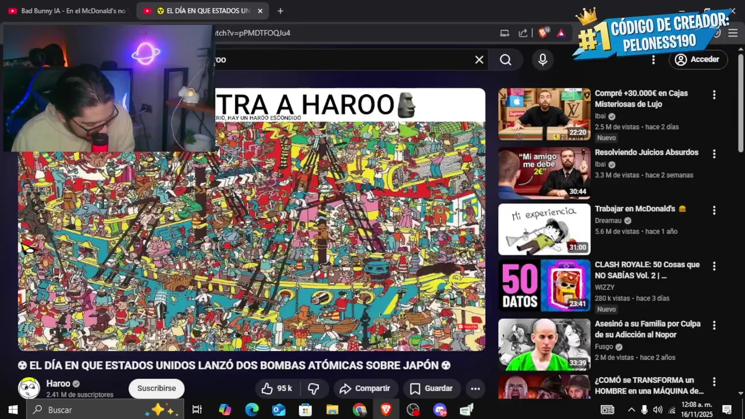Open options menu for CLASH ROYALE video

(x=714, y=266)
